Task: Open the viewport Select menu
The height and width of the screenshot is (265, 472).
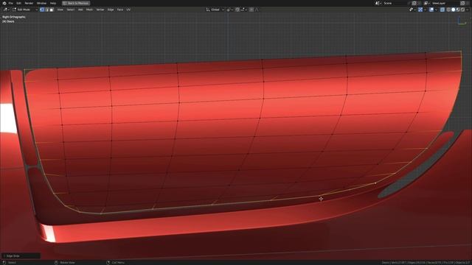Action: pos(71,10)
